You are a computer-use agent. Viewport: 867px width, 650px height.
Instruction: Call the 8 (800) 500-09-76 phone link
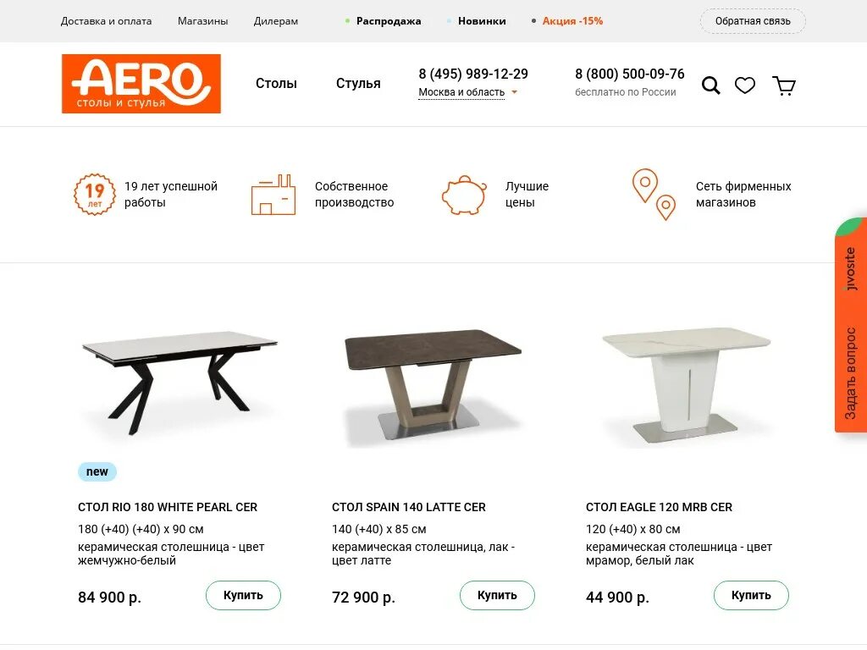pos(630,74)
